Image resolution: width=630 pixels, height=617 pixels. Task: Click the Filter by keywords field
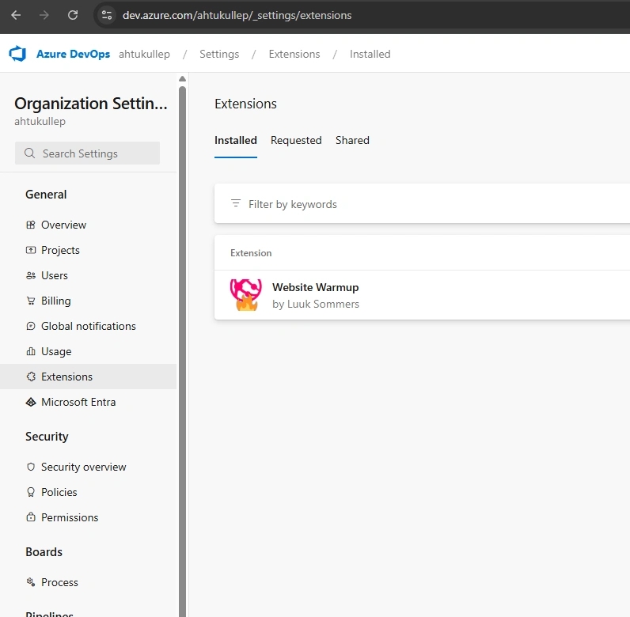pyautogui.click(x=422, y=203)
